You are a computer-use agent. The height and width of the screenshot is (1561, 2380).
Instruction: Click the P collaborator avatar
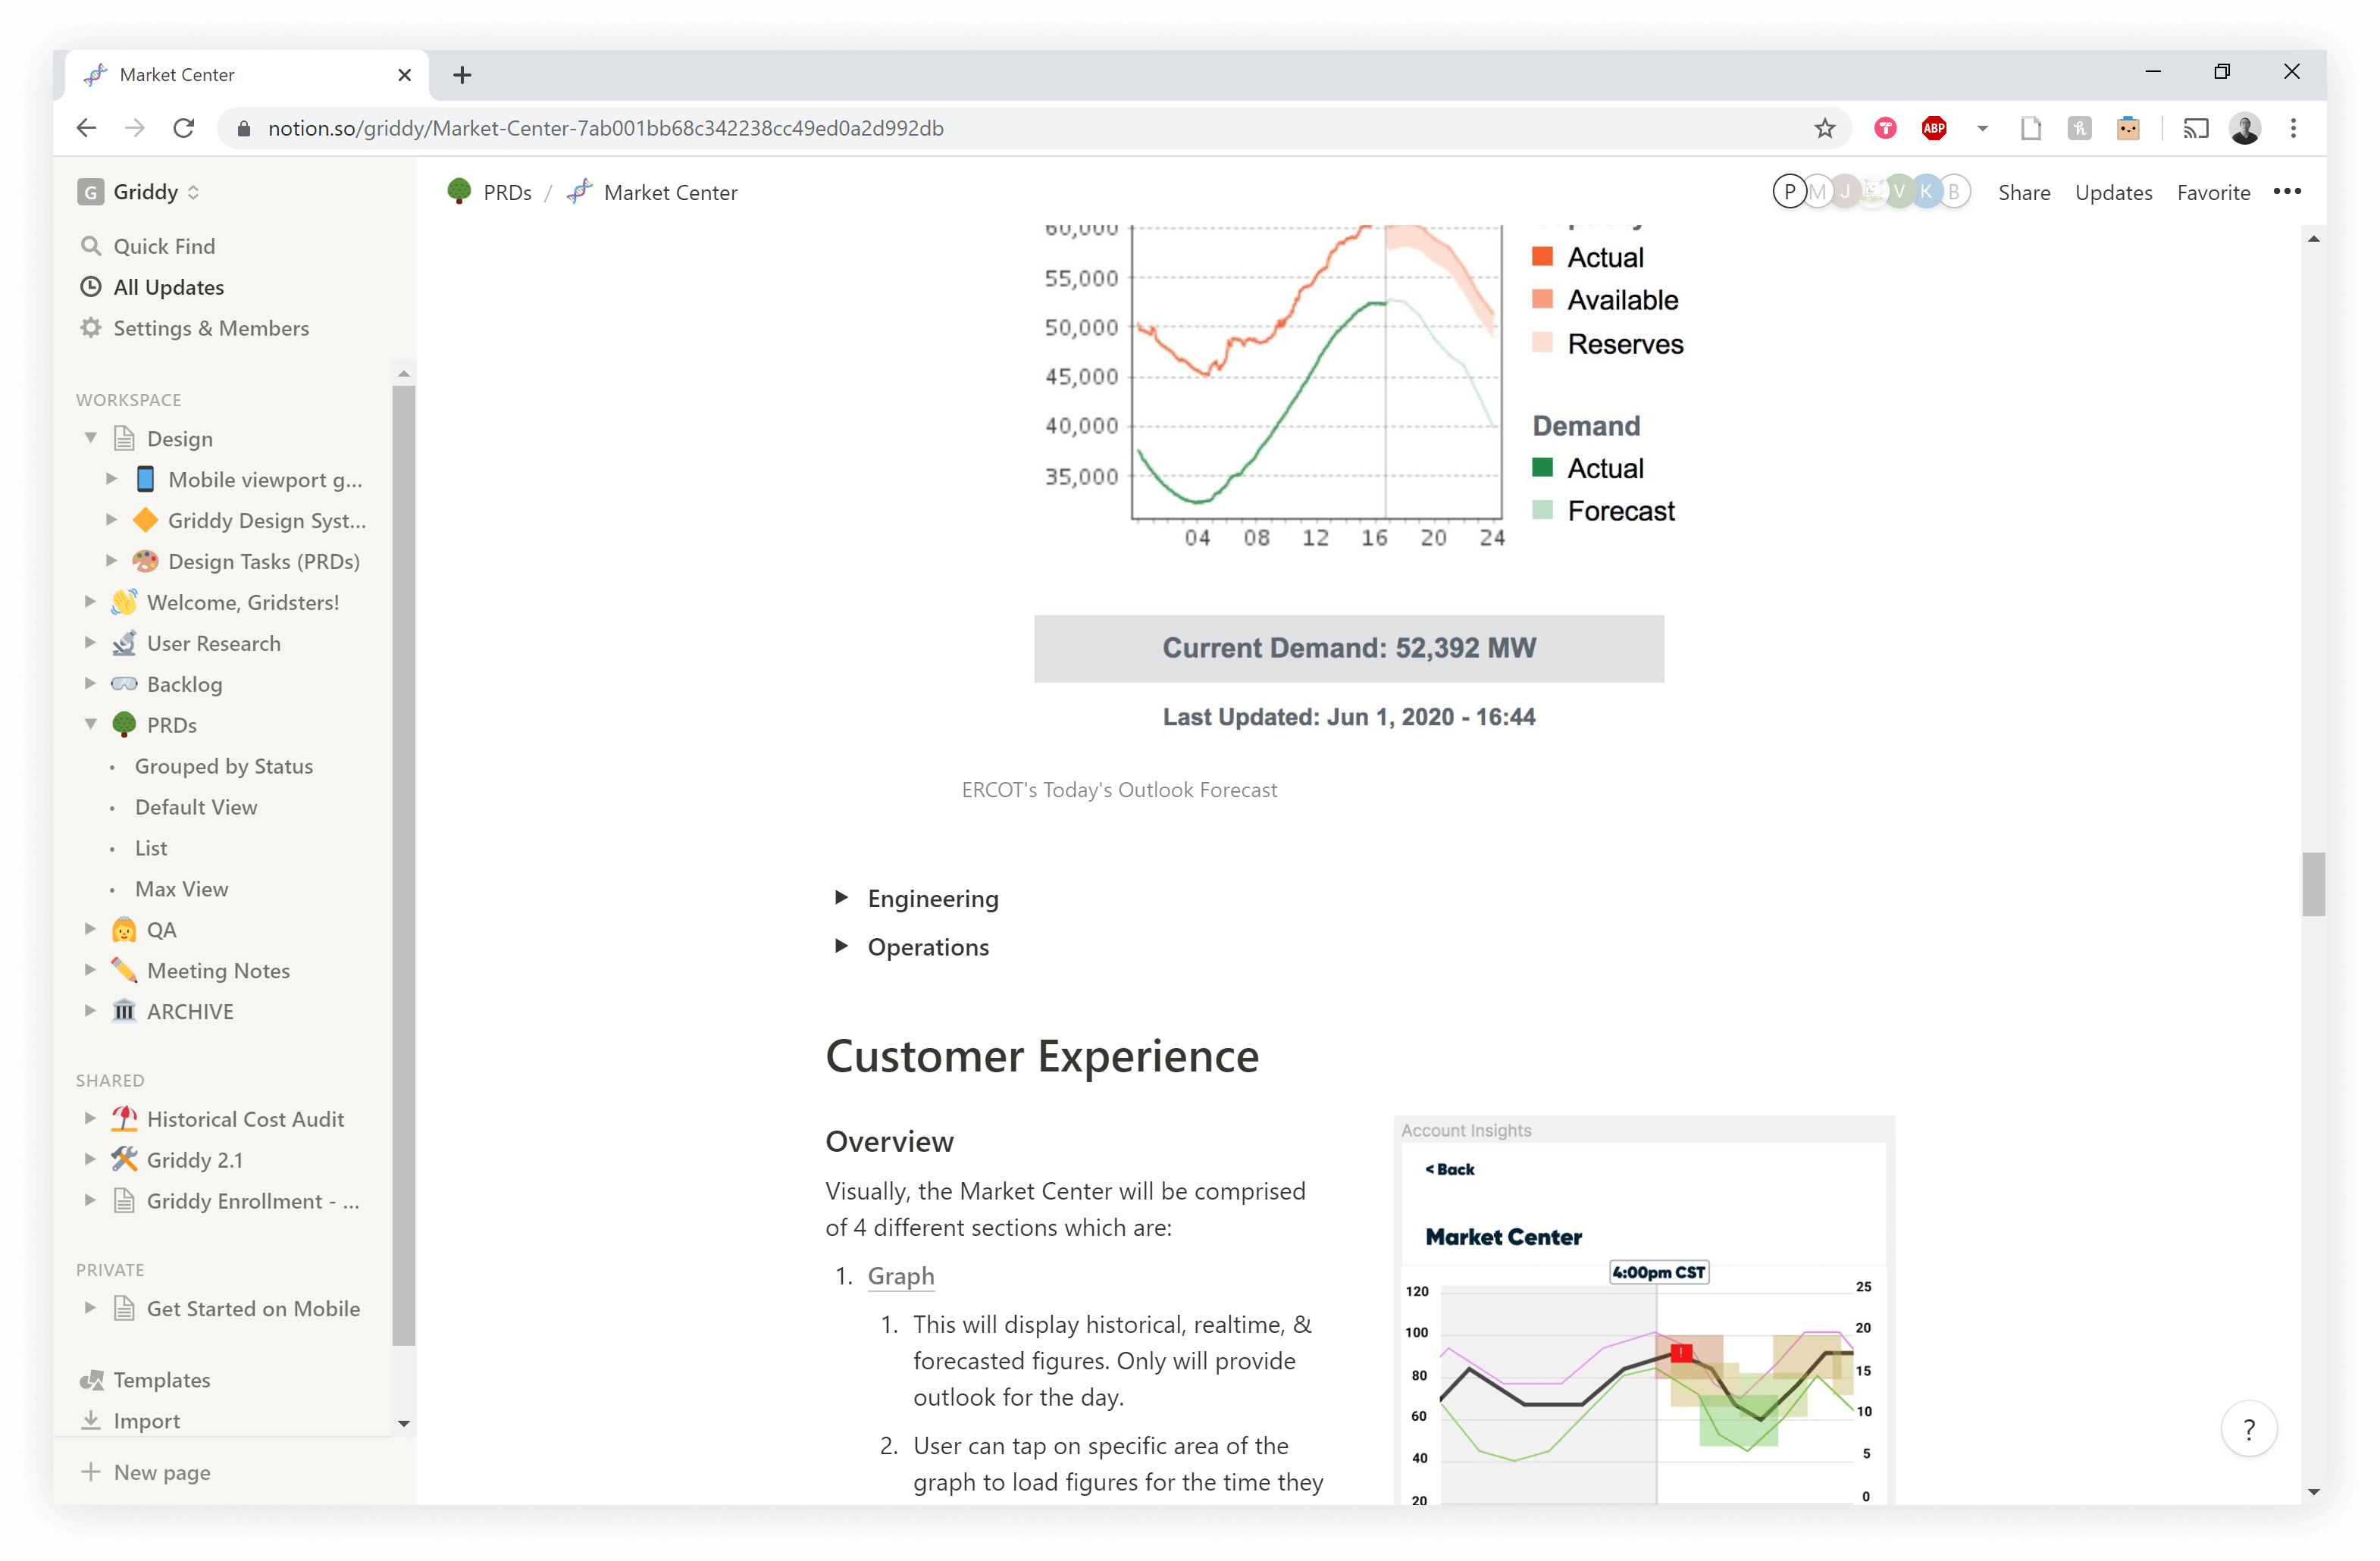click(1789, 191)
